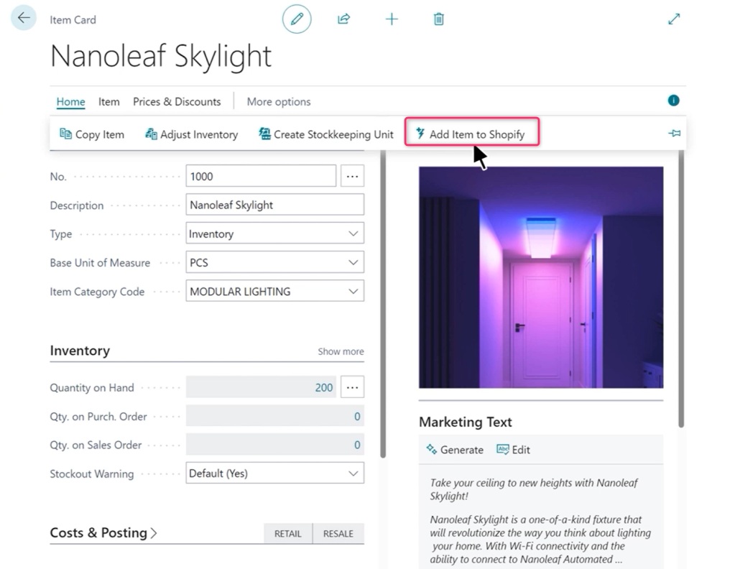Click the Qty. on Sales Order value
Image resolution: width=735 pixels, height=569 pixels.
tap(274, 444)
